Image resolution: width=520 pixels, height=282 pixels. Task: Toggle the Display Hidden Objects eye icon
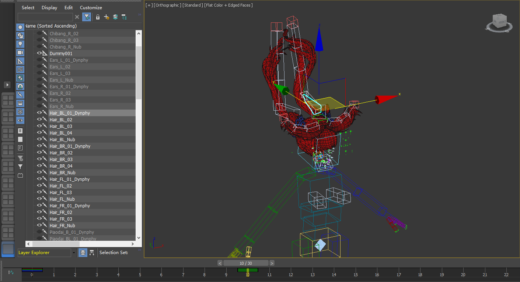point(20,120)
